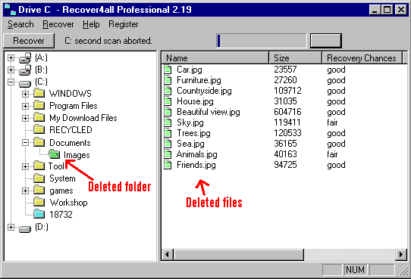Click the blank button beside progress bar
Viewport: 411px width, 279px height.
[326, 41]
